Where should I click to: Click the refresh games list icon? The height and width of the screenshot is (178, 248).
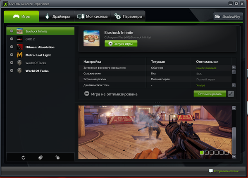24,157
